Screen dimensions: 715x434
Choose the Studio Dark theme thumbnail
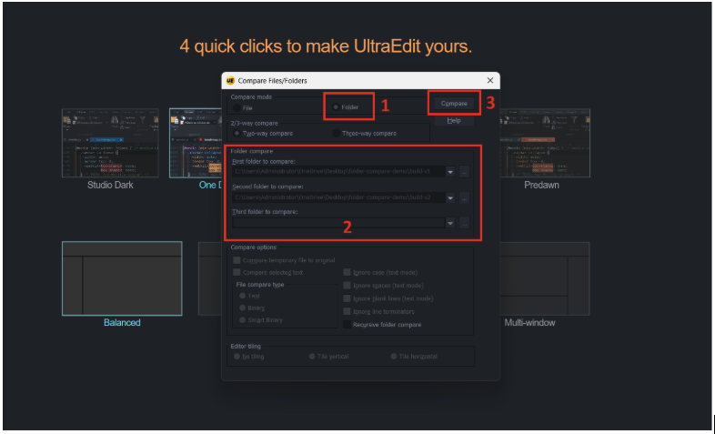pos(110,143)
